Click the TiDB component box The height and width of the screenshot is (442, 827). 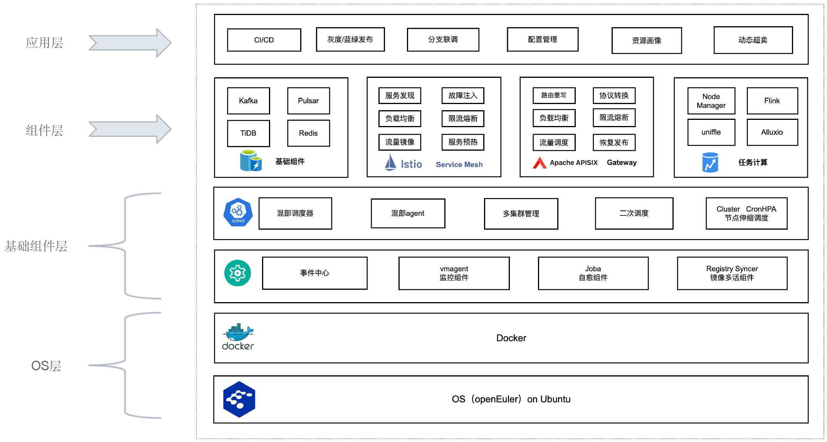click(x=249, y=133)
